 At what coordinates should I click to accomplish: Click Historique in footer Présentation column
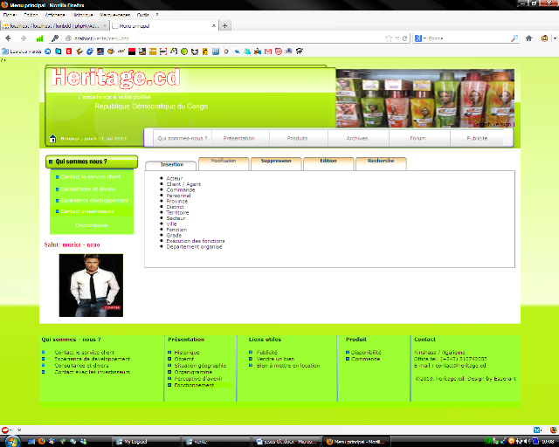[x=187, y=352]
